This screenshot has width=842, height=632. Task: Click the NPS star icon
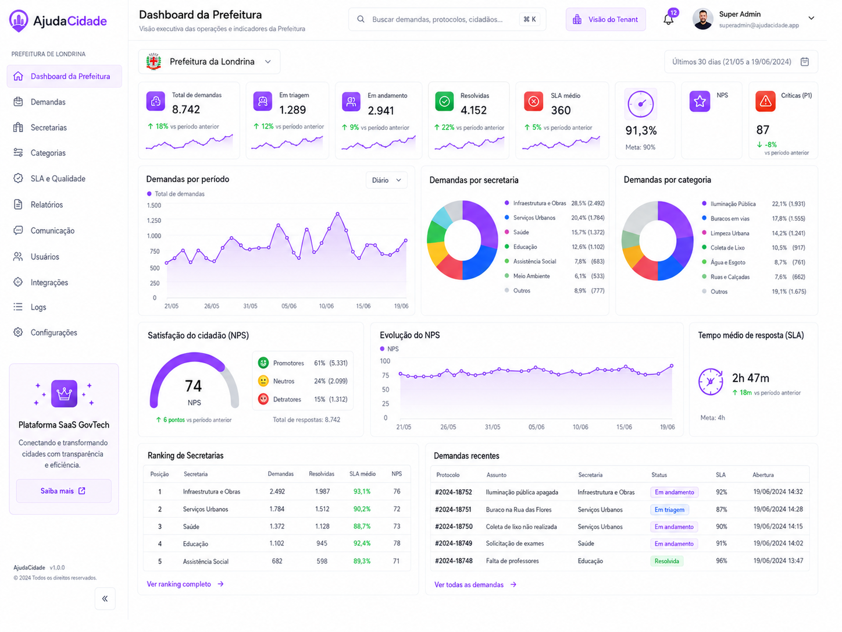point(700,101)
